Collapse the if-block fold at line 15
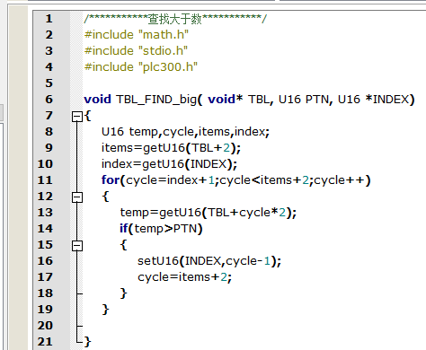The width and height of the screenshot is (426, 350). click(x=77, y=246)
